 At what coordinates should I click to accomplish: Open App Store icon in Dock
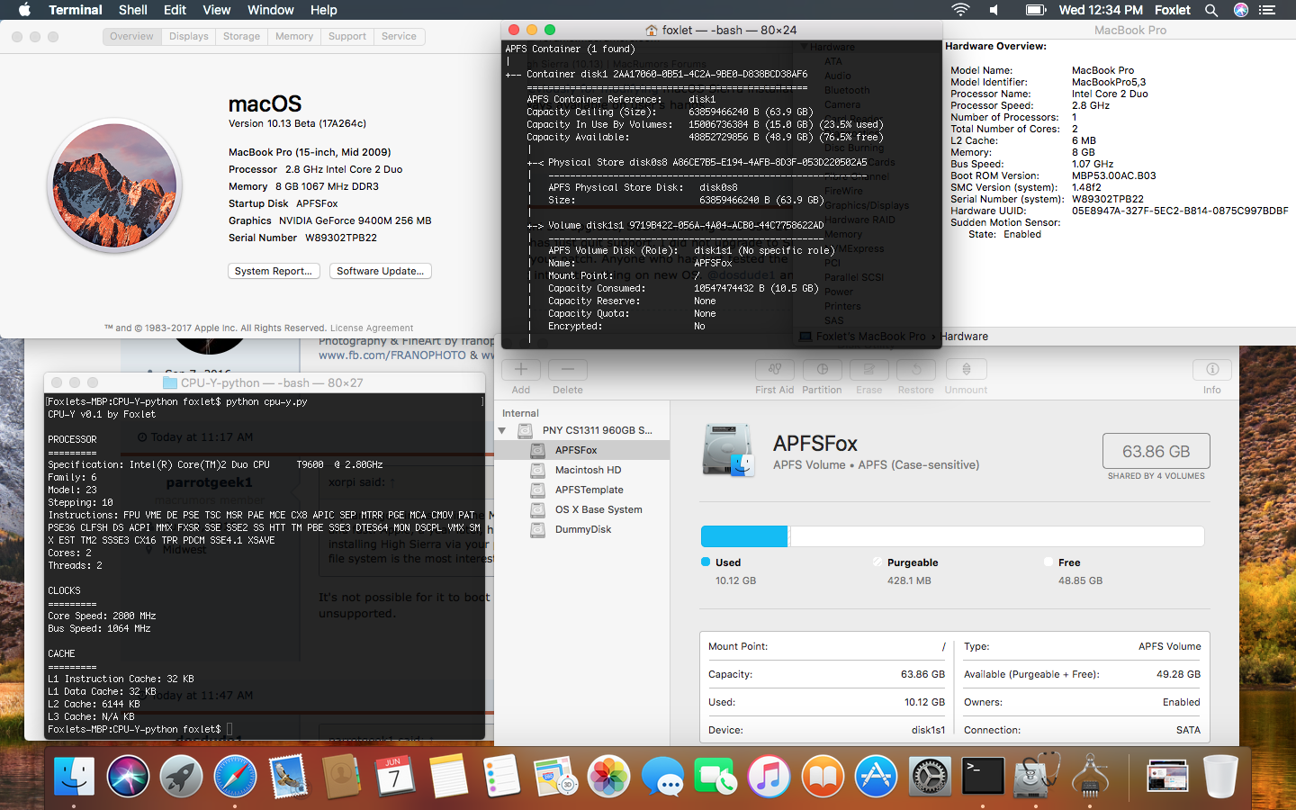click(x=877, y=776)
